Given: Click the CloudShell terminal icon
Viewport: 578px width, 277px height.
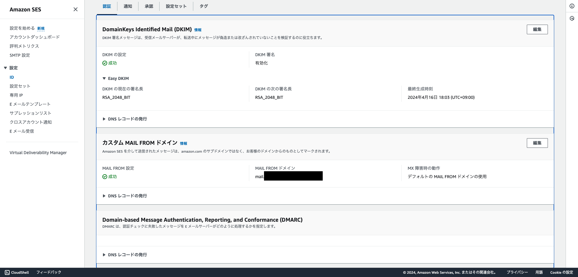Looking at the screenshot, I should (7, 272).
